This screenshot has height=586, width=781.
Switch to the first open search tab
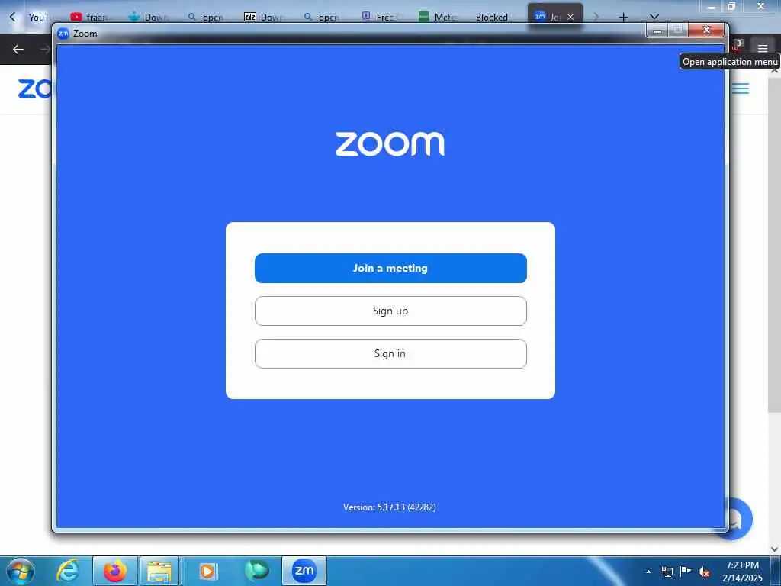click(x=205, y=18)
